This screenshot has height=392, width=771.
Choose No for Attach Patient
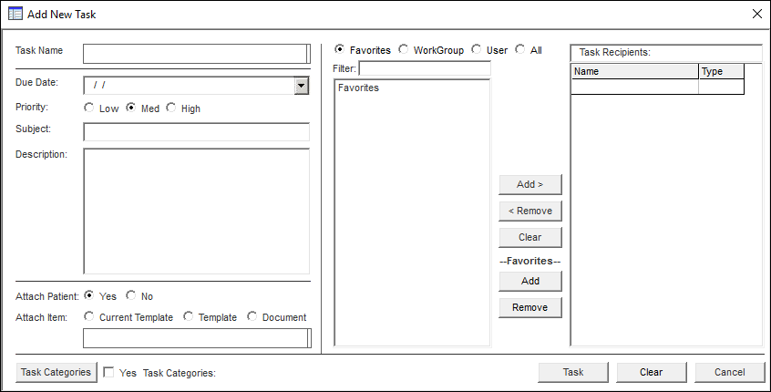[x=131, y=295]
